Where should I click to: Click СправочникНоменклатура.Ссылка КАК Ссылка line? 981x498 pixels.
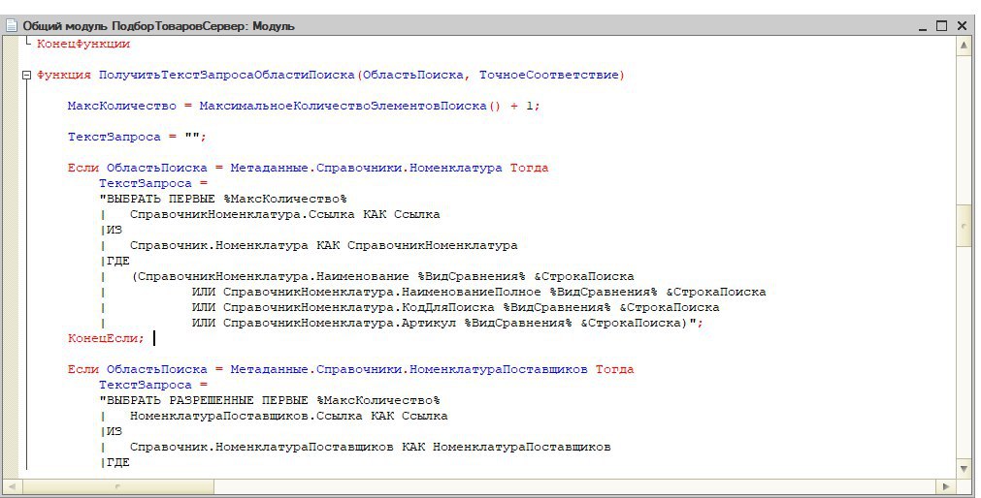tap(284, 214)
